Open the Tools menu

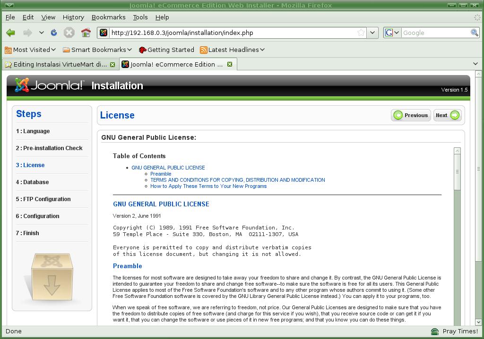(x=140, y=17)
